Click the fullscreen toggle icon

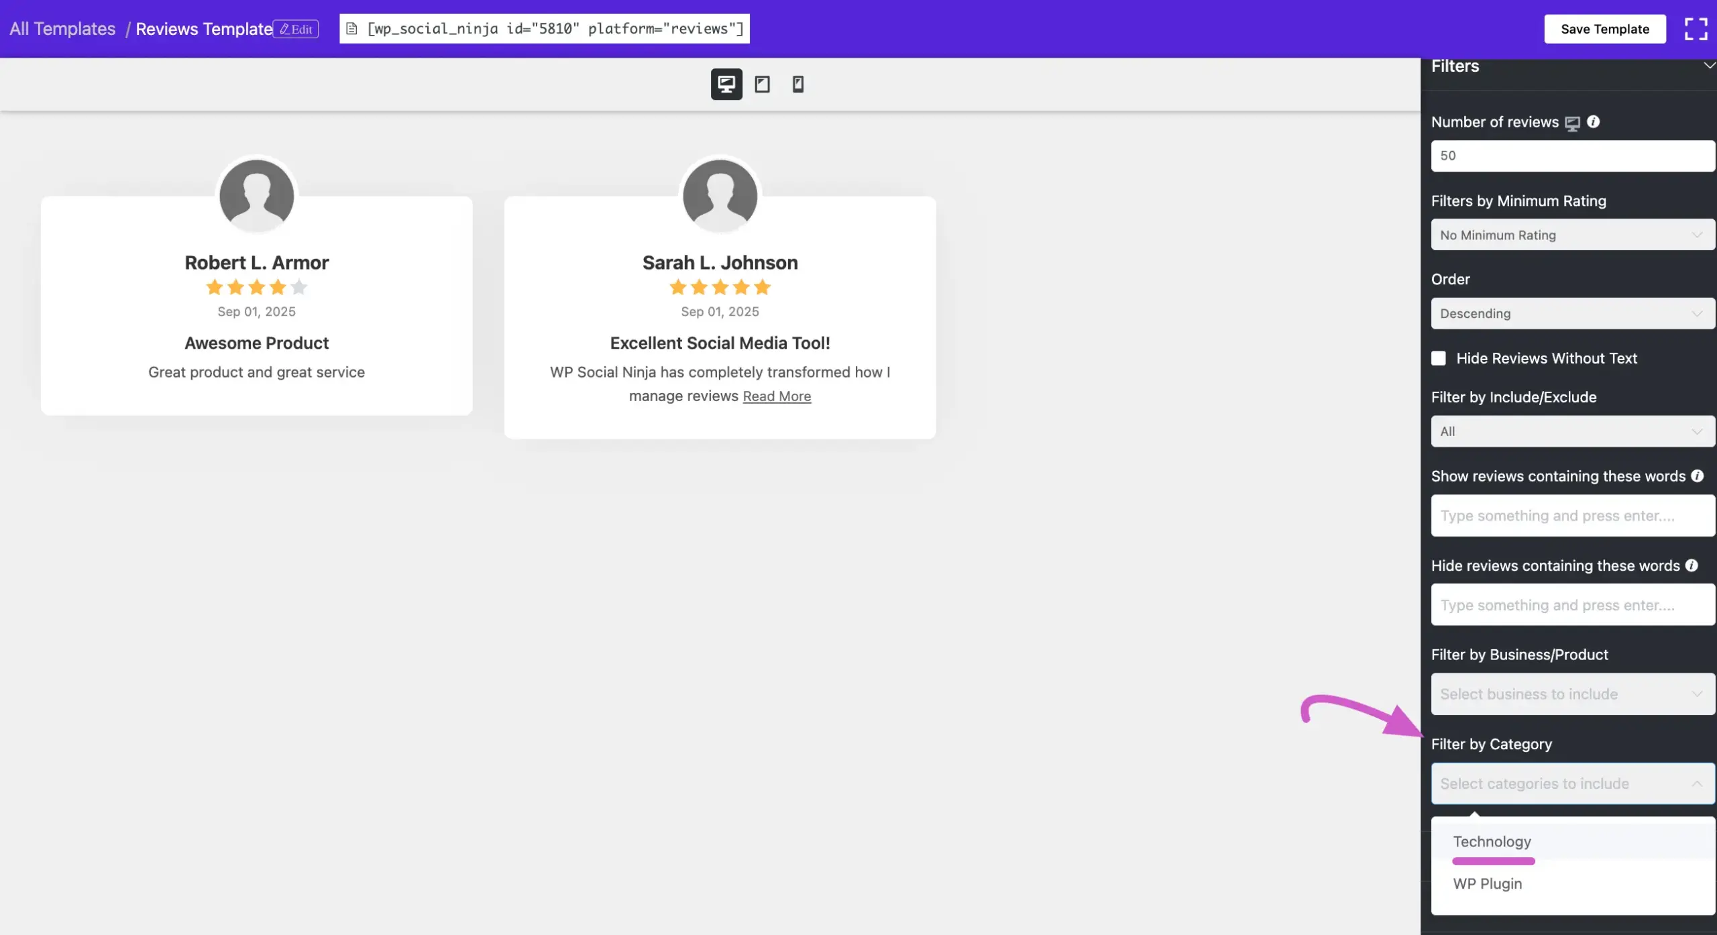1696,29
